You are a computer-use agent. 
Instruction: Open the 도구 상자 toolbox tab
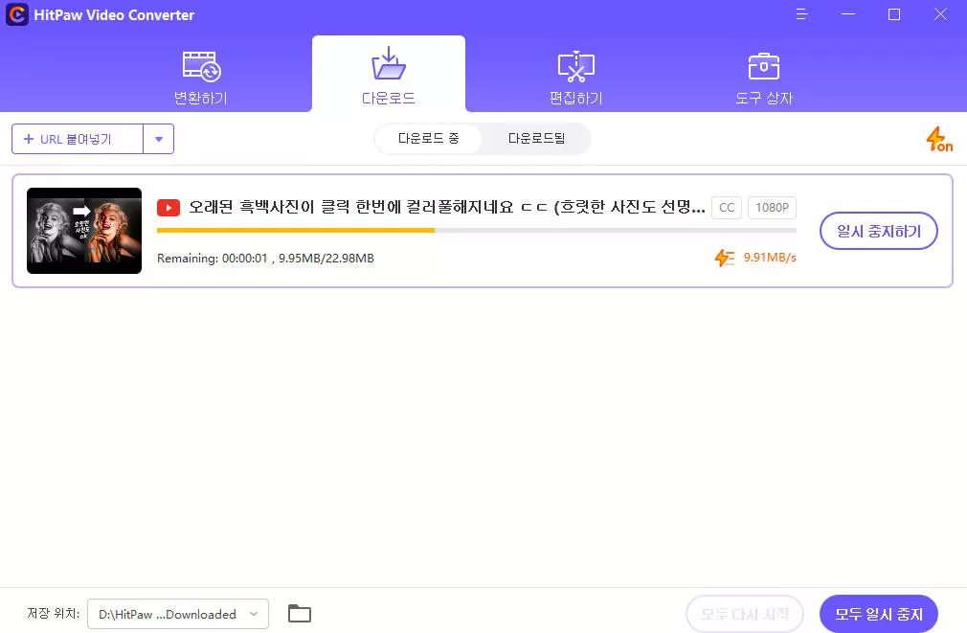pos(763,77)
